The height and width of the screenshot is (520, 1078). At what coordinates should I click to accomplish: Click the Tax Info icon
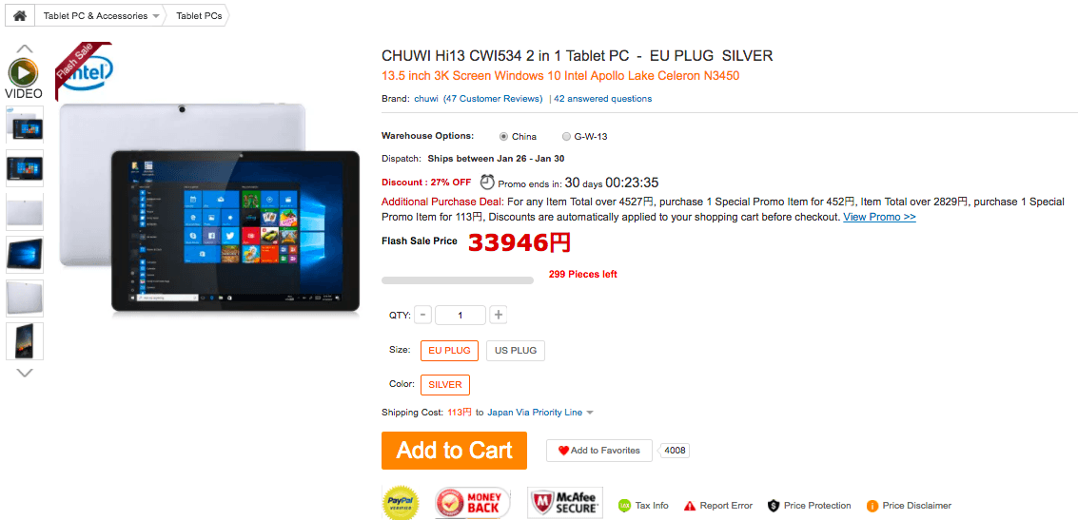(x=625, y=506)
